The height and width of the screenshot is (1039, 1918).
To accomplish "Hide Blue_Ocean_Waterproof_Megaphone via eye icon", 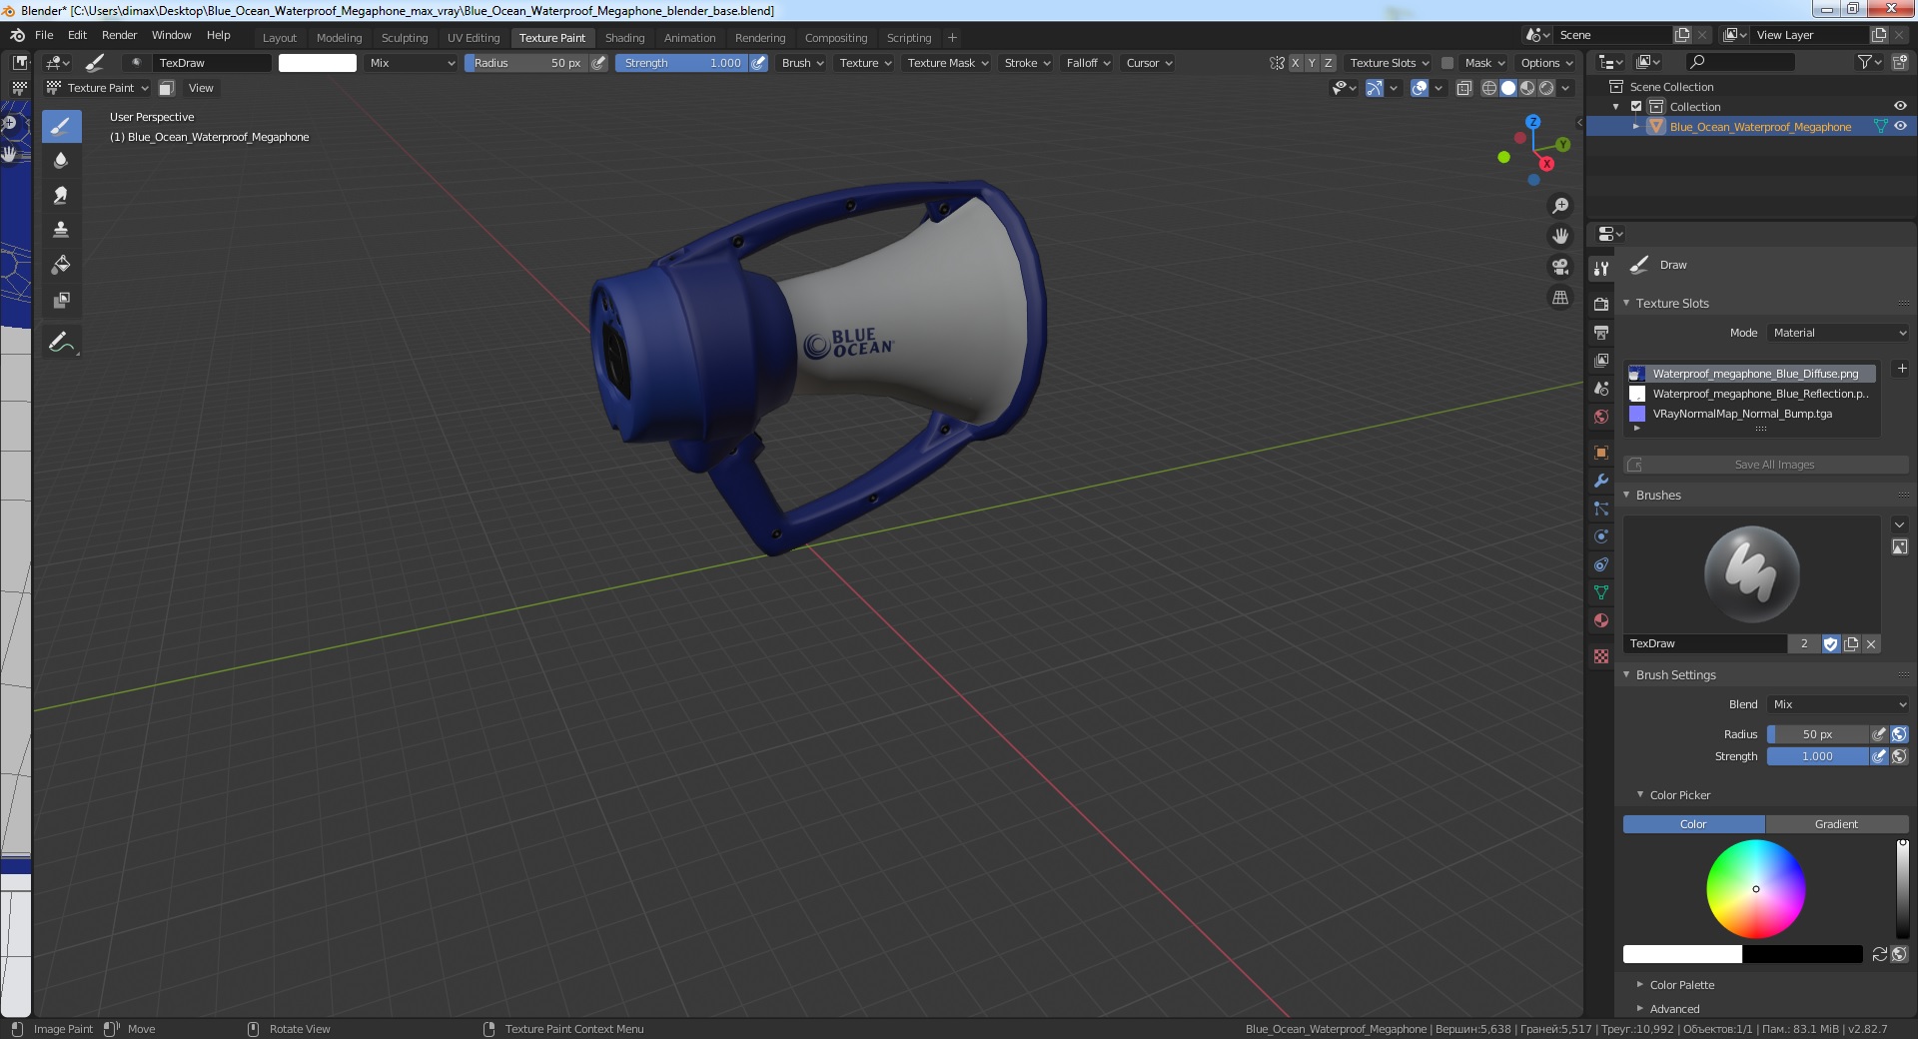I will click(1899, 126).
